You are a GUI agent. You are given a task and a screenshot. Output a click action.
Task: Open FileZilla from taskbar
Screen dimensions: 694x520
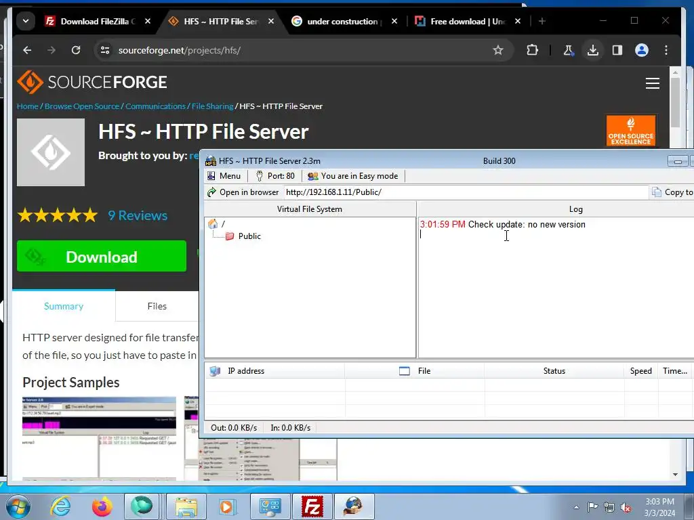(312, 506)
